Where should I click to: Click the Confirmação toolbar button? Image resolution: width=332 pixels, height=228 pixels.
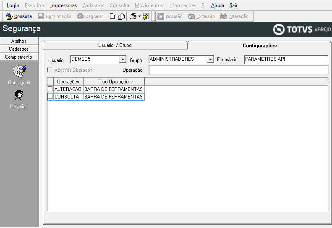coord(55,16)
